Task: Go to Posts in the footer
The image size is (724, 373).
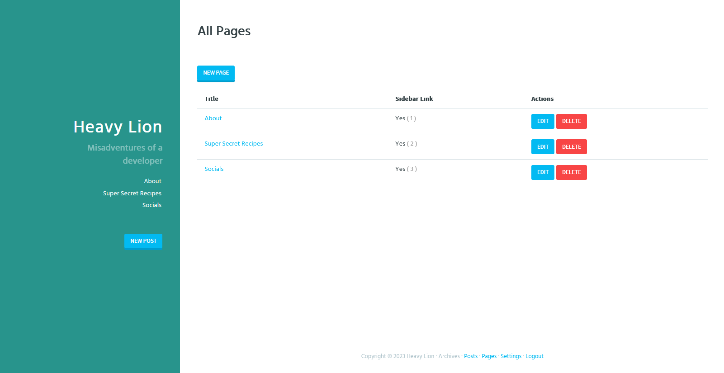Action: pyautogui.click(x=470, y=356)
